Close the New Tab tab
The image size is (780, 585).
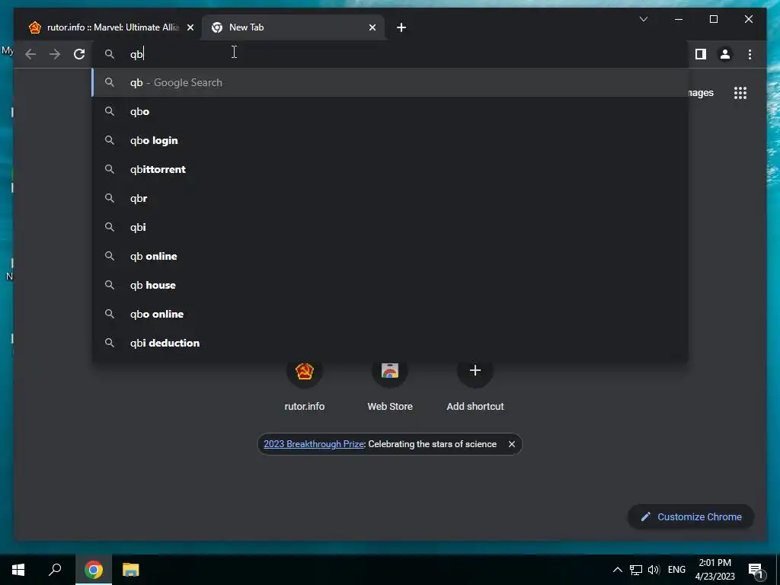coord(372,27)
